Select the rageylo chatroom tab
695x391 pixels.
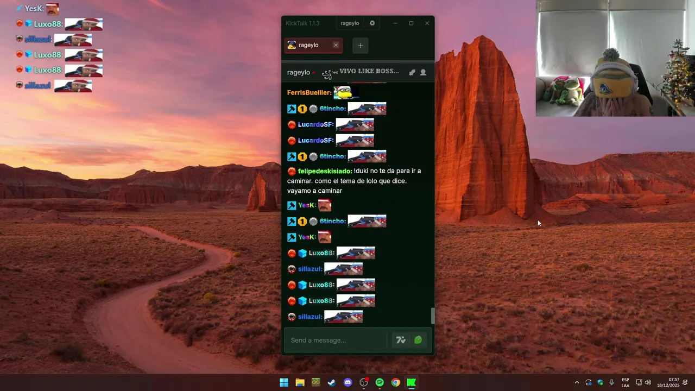click(x=309, y=45)
